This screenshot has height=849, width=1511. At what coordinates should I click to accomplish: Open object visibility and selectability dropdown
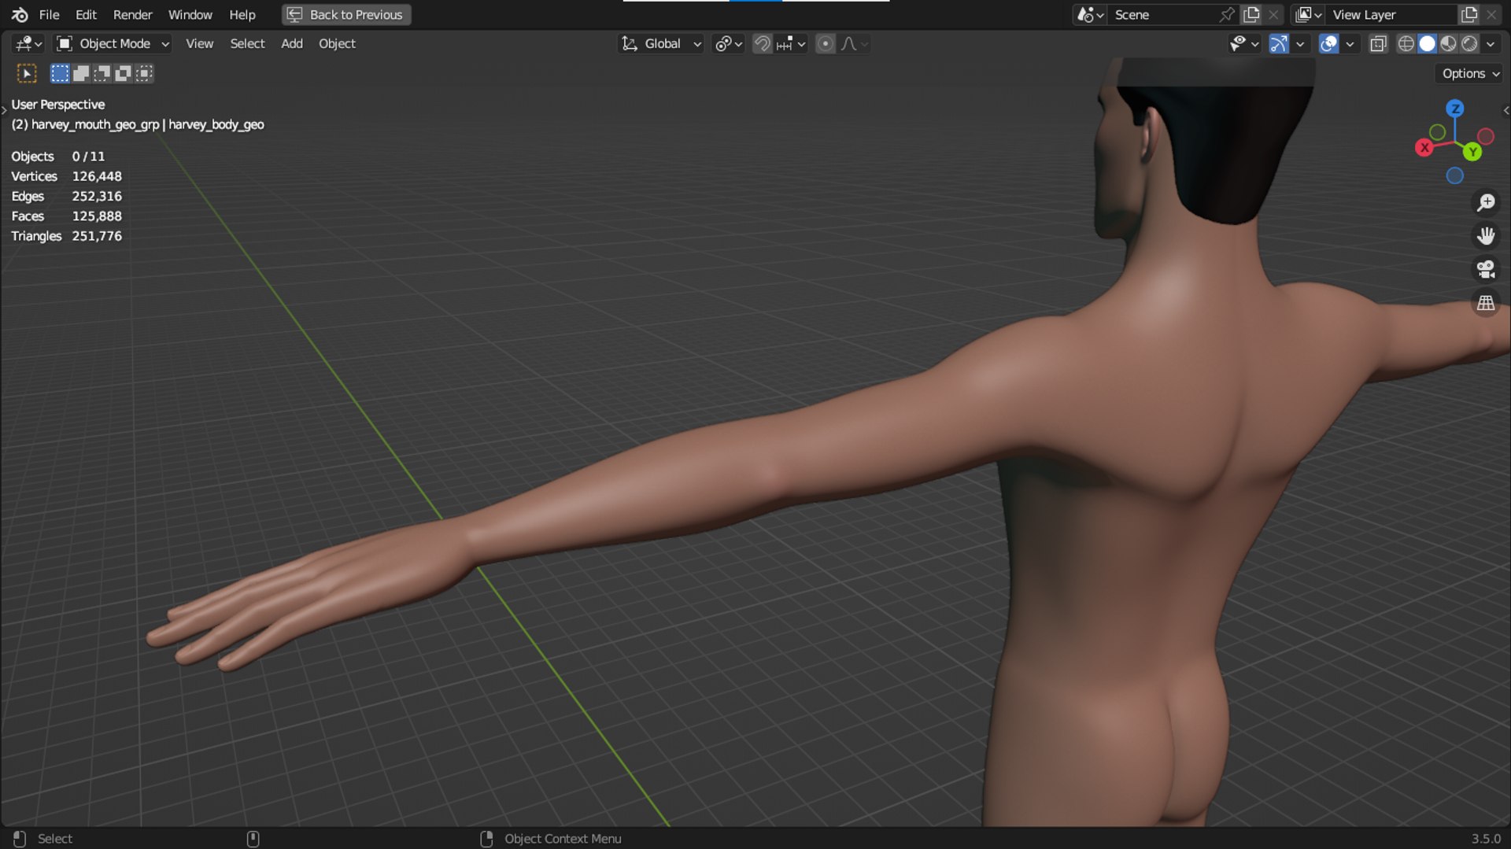(1244, 43)
